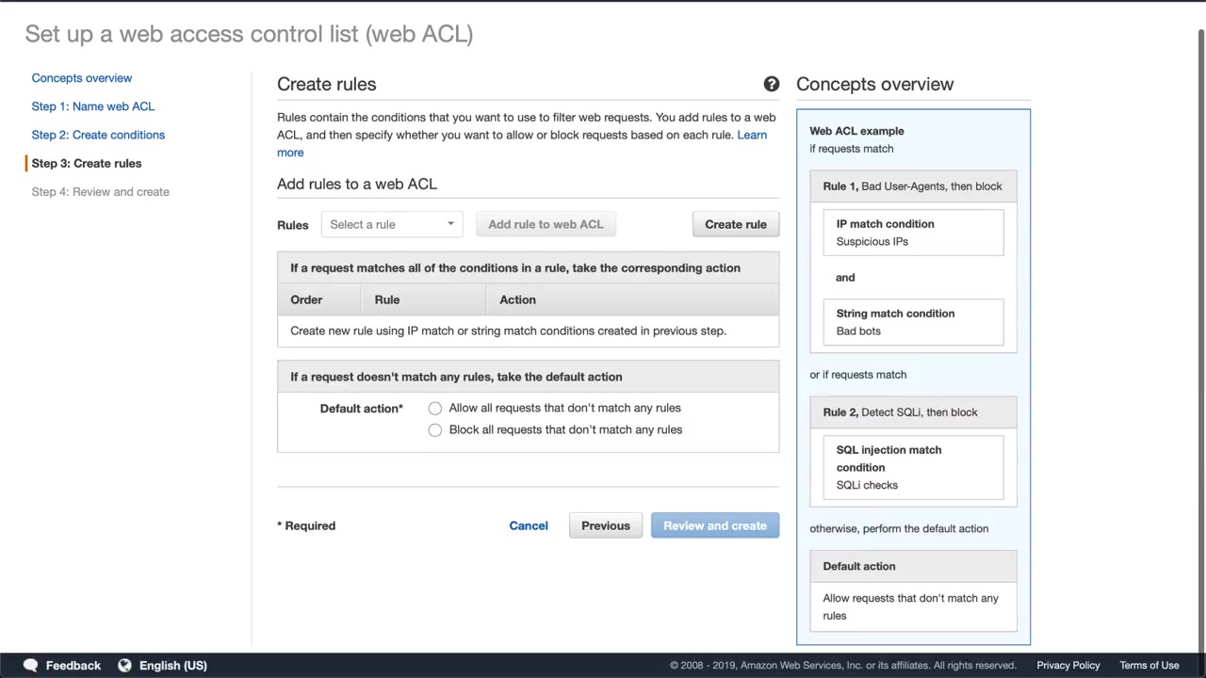Image resolution: width=1206 pixels, height=678 pixels.
Task: Select Step 3: Create rules
Action: coord(87,163)
